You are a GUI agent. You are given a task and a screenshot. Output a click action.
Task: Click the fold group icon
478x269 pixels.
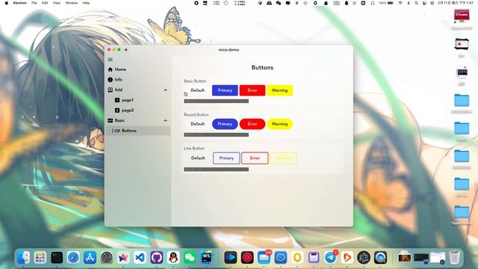(x=111, y=90)
